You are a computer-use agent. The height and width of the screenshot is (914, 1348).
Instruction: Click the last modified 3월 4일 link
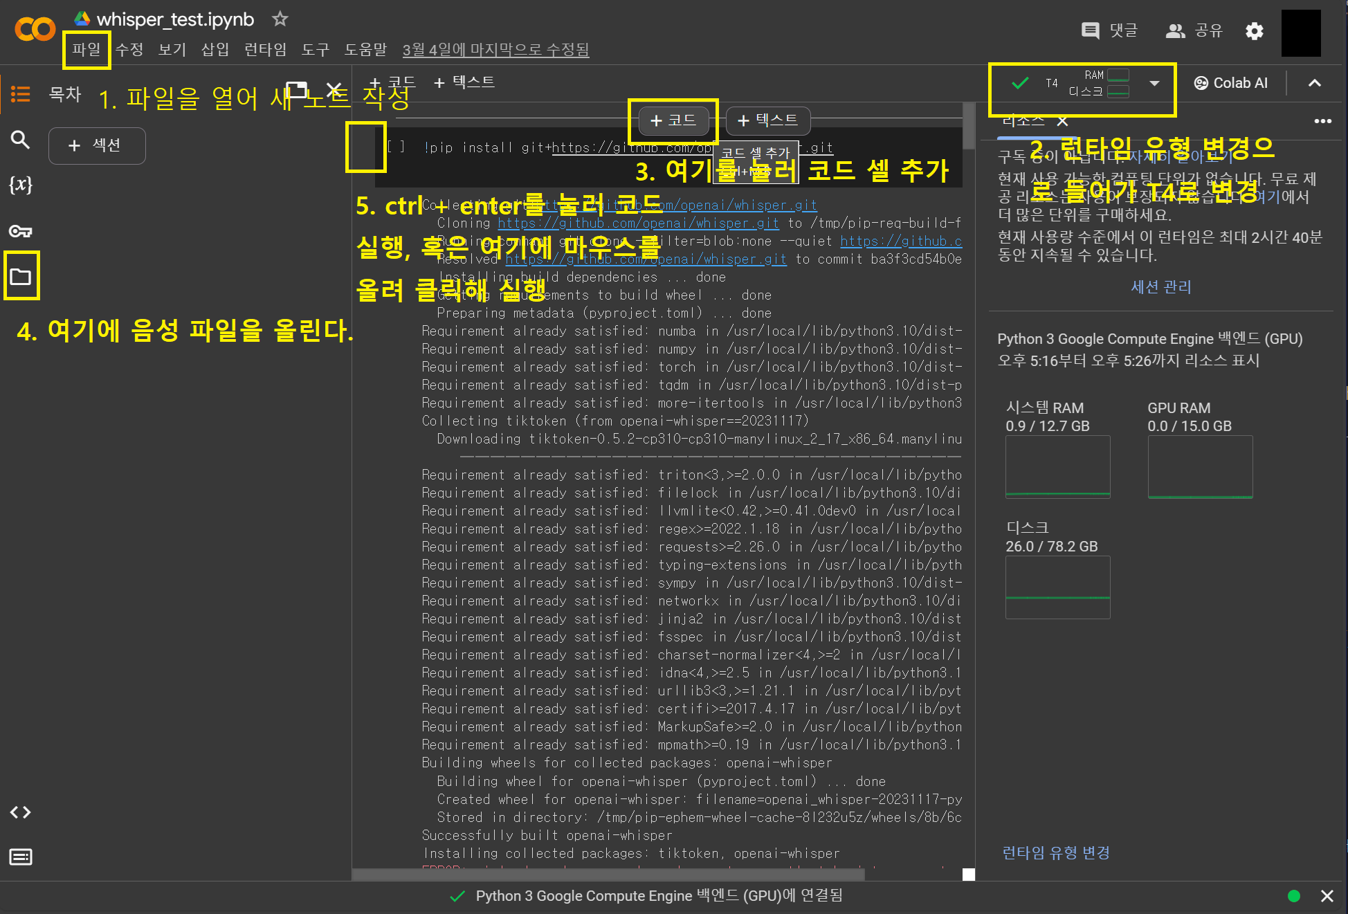pos(495,50)
